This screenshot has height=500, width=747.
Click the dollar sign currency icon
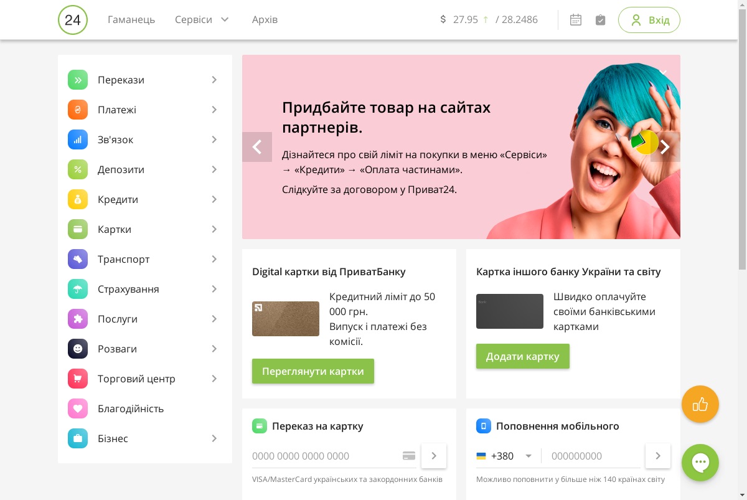pos(443,19)
